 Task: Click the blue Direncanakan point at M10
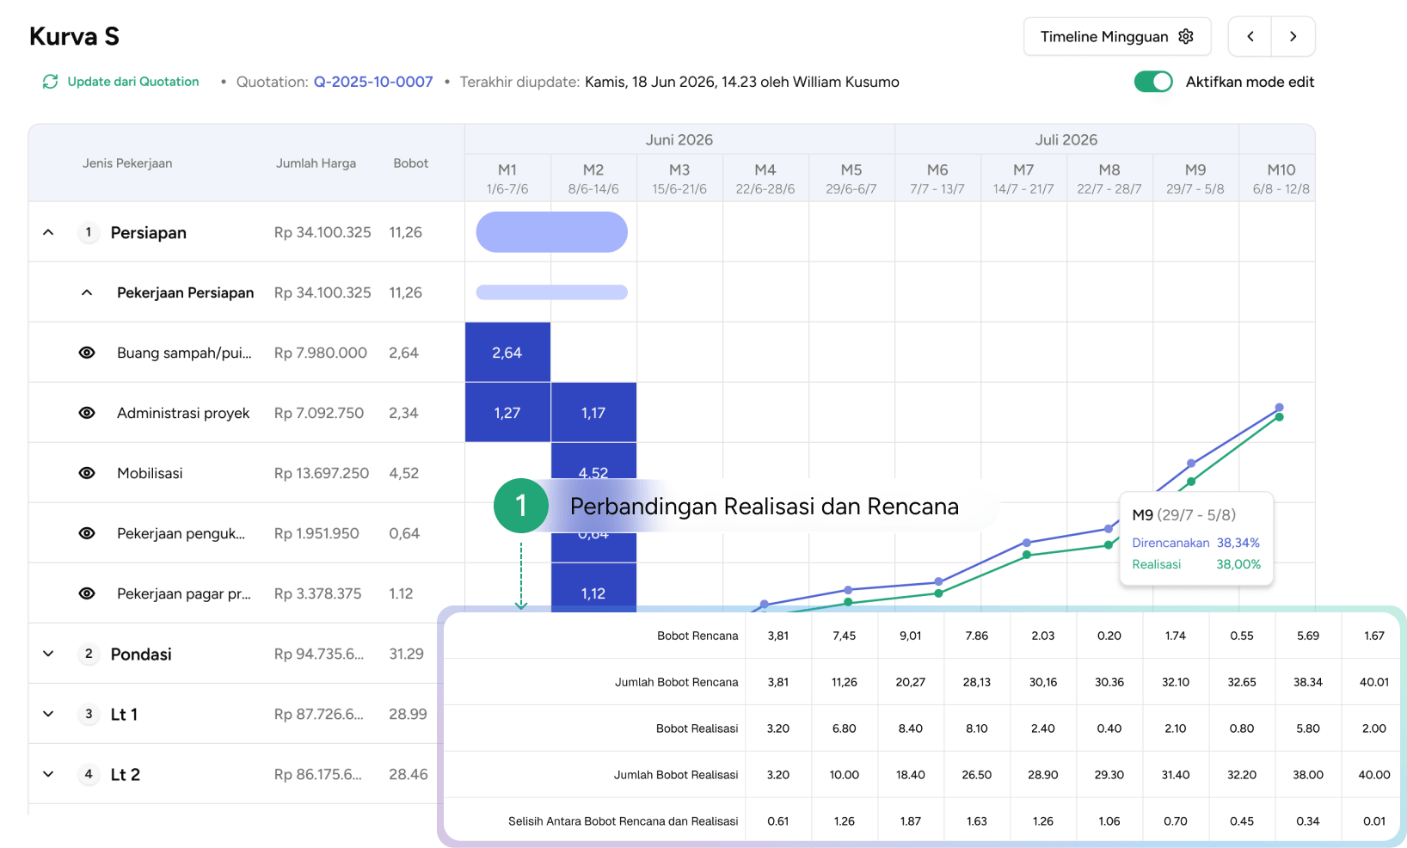point(1280,407)
